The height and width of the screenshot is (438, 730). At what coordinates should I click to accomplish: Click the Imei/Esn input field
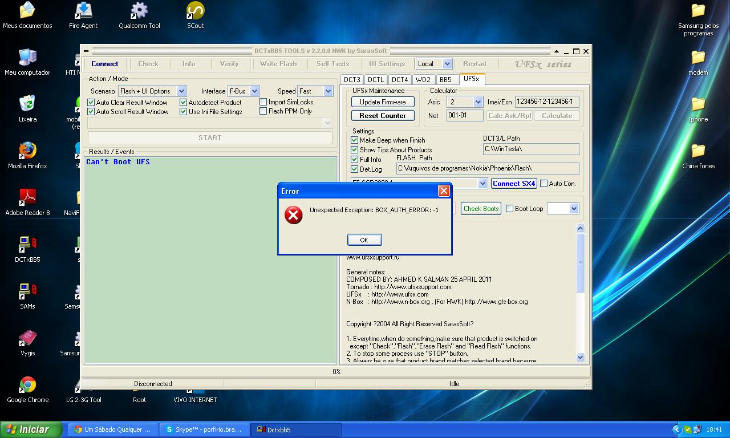(x=547, y=102)
